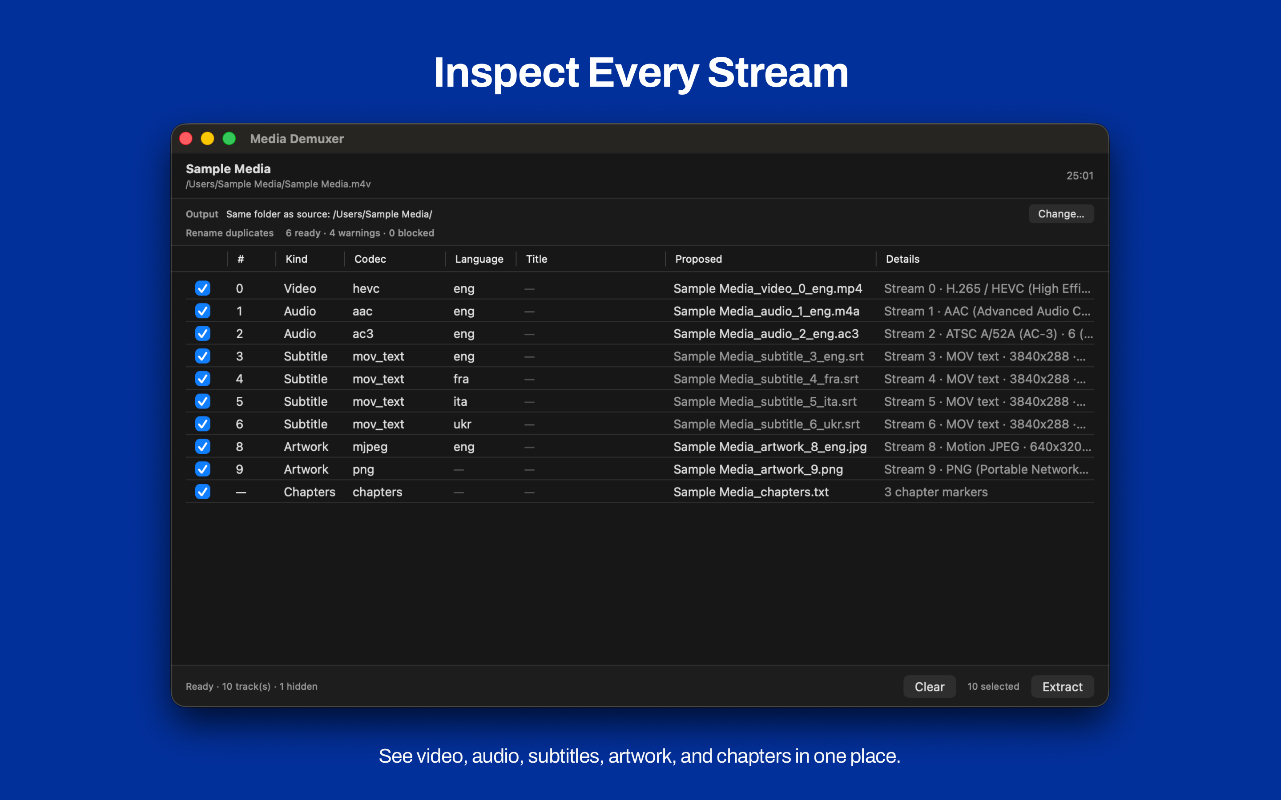
Task: Click the Extract button
Action: pos(1062,687)
